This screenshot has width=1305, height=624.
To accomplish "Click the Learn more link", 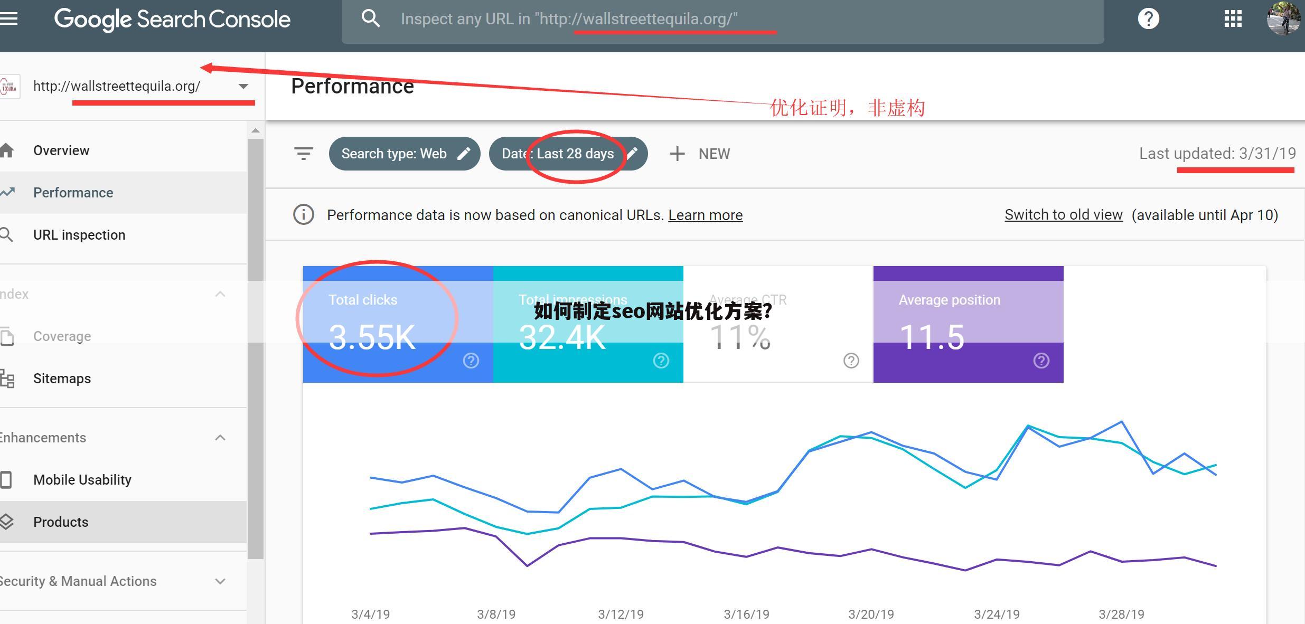I will click(x=706, y=215).
